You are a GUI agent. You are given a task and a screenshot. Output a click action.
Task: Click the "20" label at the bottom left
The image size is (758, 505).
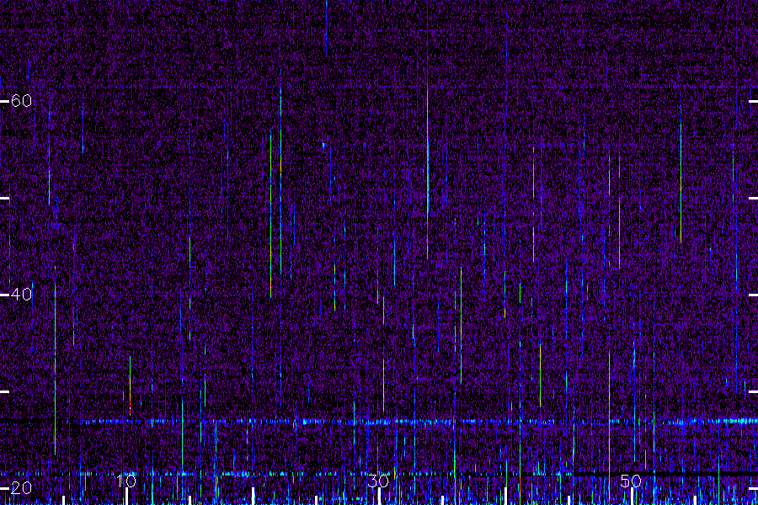point(21,487)
